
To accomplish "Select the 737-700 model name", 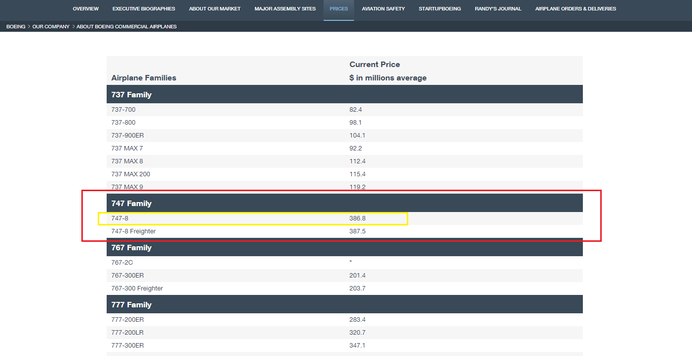I will [x=124, y=110].
